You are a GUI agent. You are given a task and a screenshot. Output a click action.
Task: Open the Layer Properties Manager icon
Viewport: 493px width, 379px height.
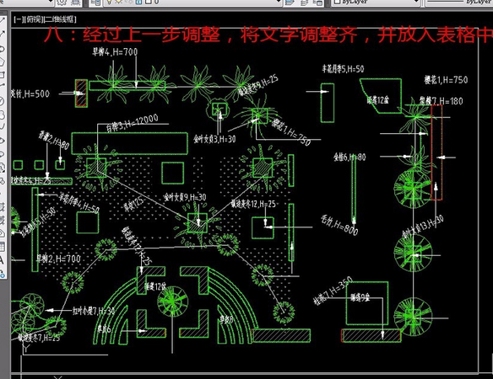(95, 3)
